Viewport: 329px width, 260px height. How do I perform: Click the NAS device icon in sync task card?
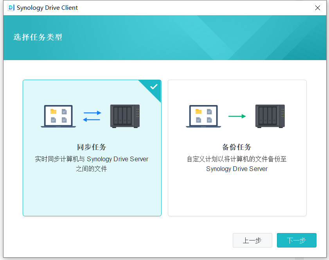point(125,116)
